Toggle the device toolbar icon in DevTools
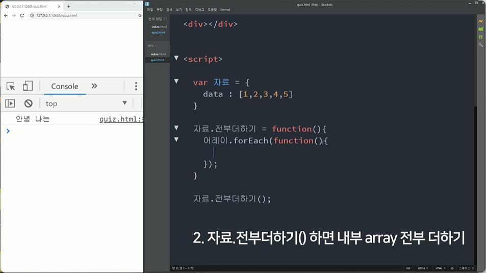Screen dimensions: 486x273 tap(28, 86)
